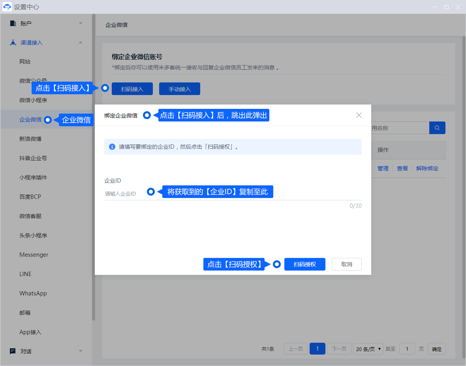Click the 手动接入 button

[180, 89]
